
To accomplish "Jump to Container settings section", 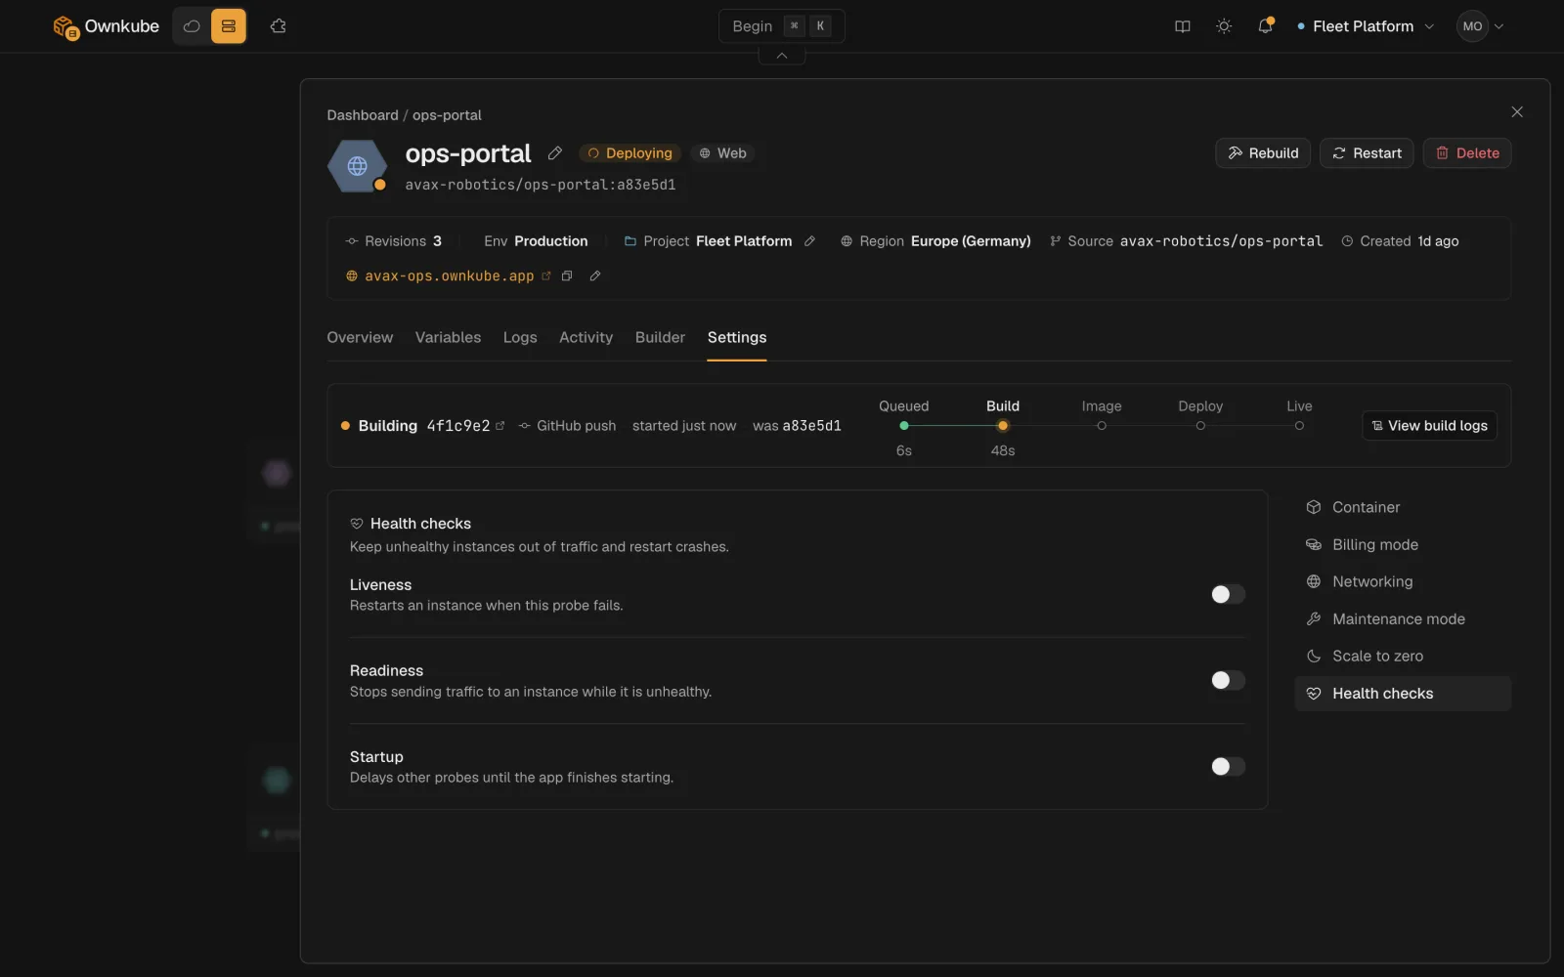I will tap(1403, 507).
